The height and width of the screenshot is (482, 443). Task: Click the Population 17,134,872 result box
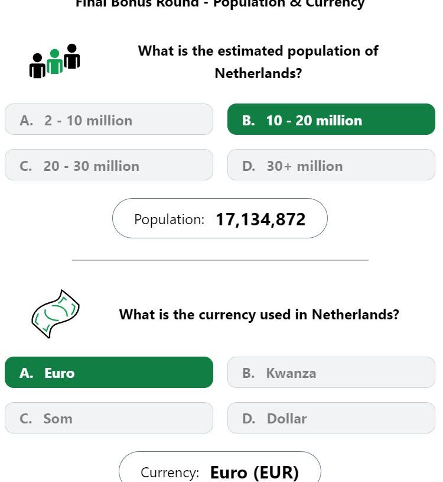click(x=220, y=218)
